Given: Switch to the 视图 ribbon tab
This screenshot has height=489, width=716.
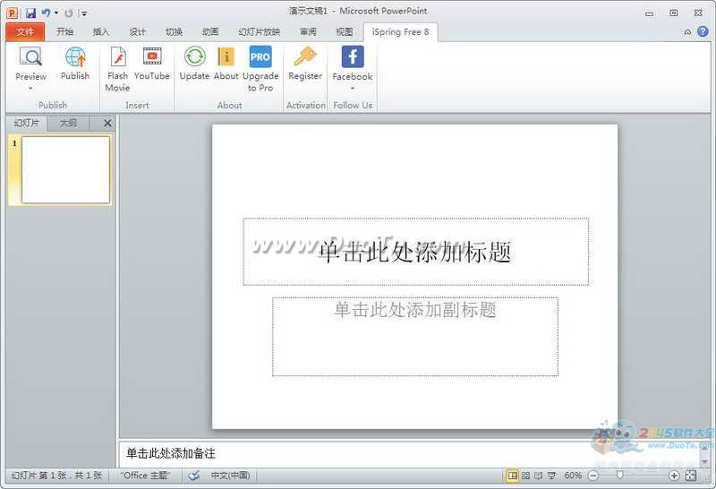Looking at the screenshot, I should (345, 31).
